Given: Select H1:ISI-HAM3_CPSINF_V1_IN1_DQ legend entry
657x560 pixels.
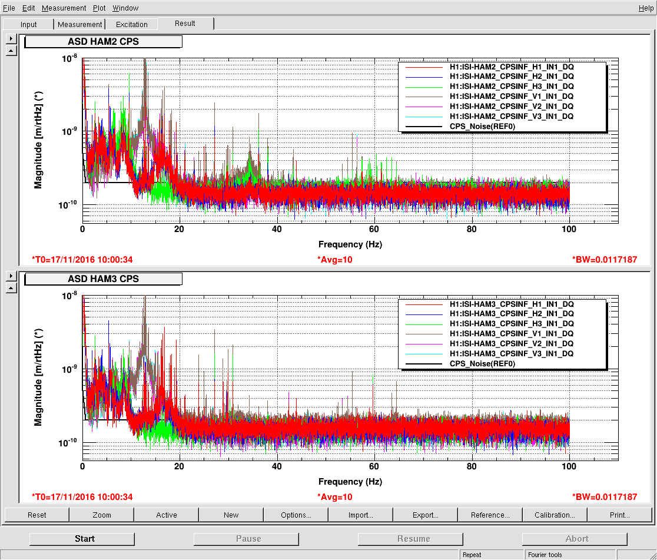Looking at the screenshot, I should [x=512, y=334].
